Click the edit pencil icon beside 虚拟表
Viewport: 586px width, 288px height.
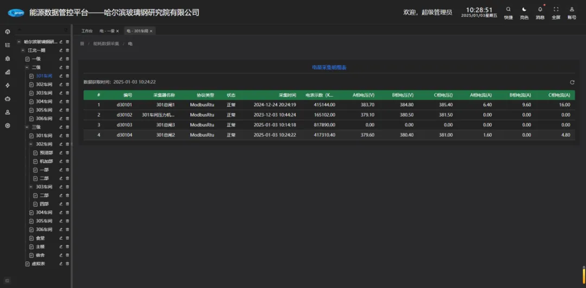[61, 264]
